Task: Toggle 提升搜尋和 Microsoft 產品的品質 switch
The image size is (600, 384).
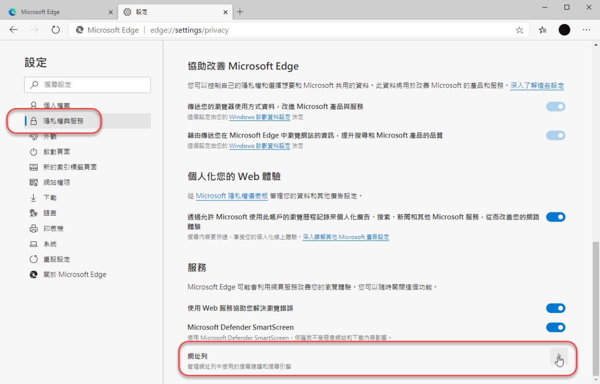Action: click(x=555, y=135)
